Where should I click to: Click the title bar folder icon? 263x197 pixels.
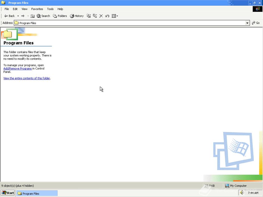coord(3,3)
